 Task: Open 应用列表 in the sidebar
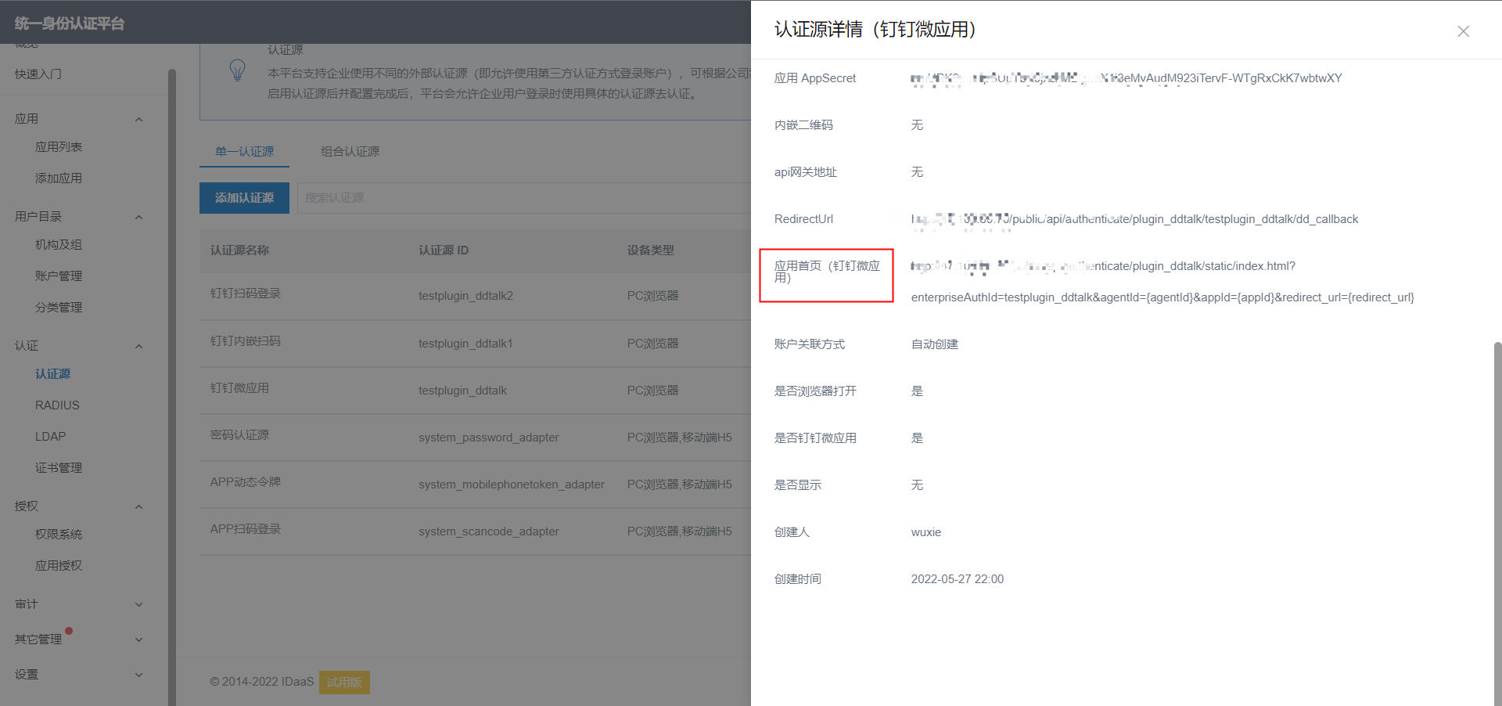(x=59, y=147)
